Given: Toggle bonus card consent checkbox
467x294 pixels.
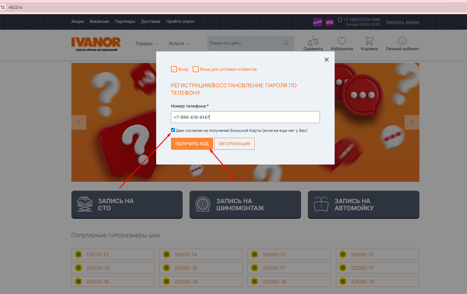Looking at the screenshot, I should pyautogui.click(x=173, y=130).
